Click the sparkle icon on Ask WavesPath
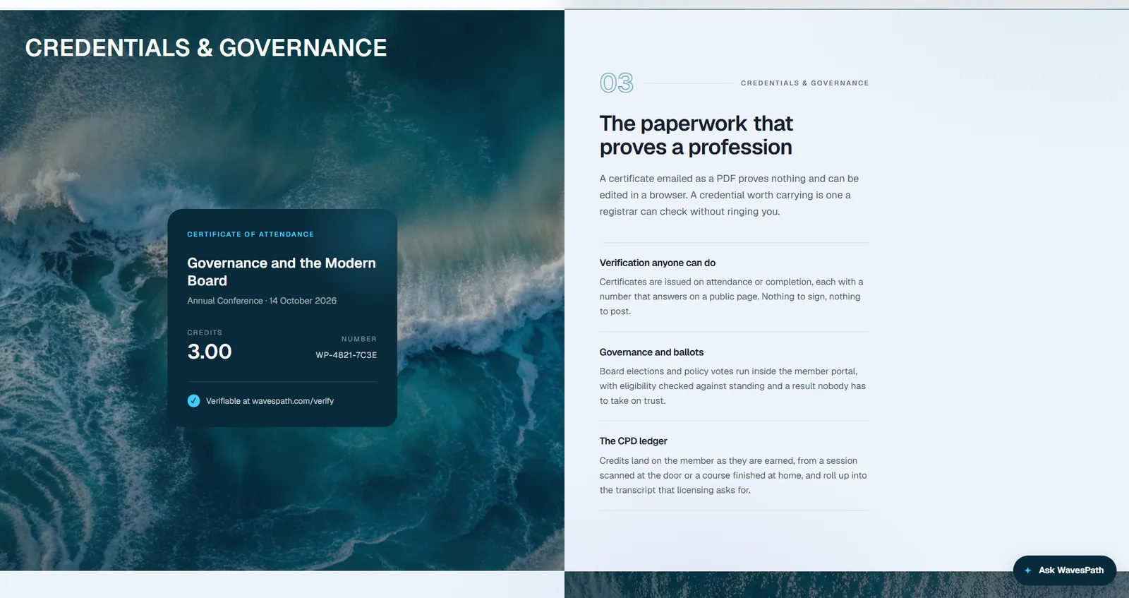This screenshot has height=598, width=1129. tap(1027, 570)
